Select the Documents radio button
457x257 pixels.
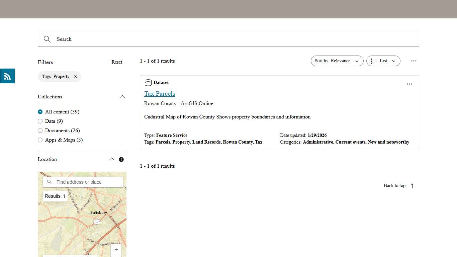[40, 131]
